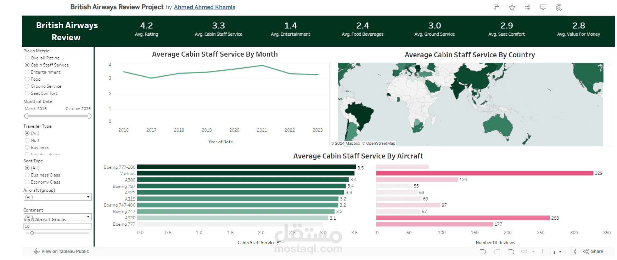Undo the last action
This screenshot has width=617, height=260.
tap(483, 252)
